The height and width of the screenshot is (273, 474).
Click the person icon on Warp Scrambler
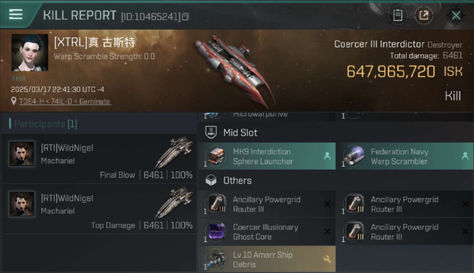coord(465,156)
